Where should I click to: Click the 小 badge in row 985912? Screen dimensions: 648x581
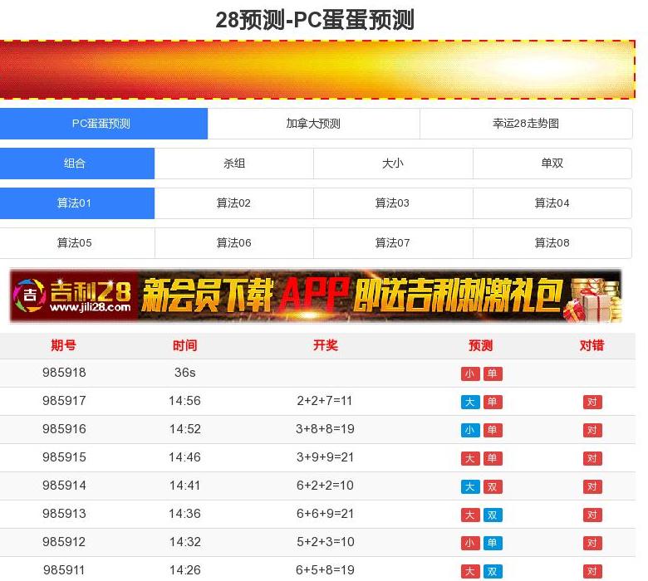click(x=470, y=543)
